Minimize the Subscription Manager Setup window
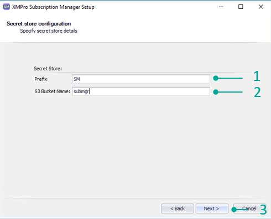 221,7
